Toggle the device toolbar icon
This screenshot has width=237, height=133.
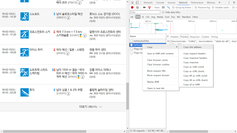click(137, 3)
